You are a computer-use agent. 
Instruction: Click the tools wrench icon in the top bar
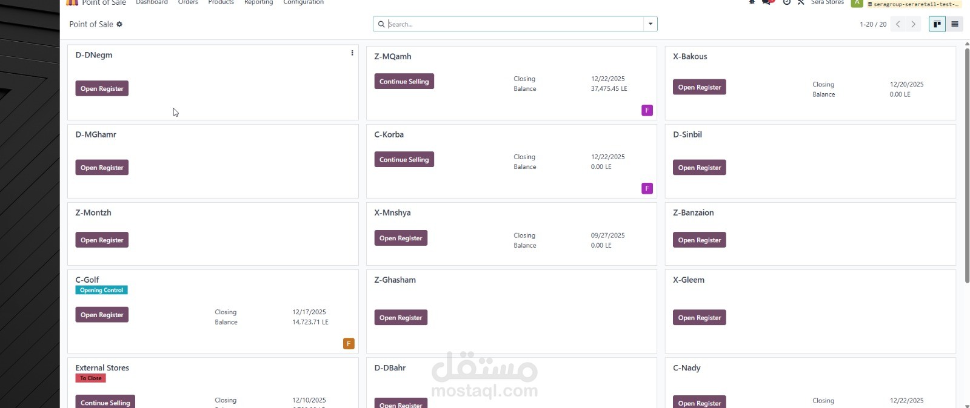(801, 2)
